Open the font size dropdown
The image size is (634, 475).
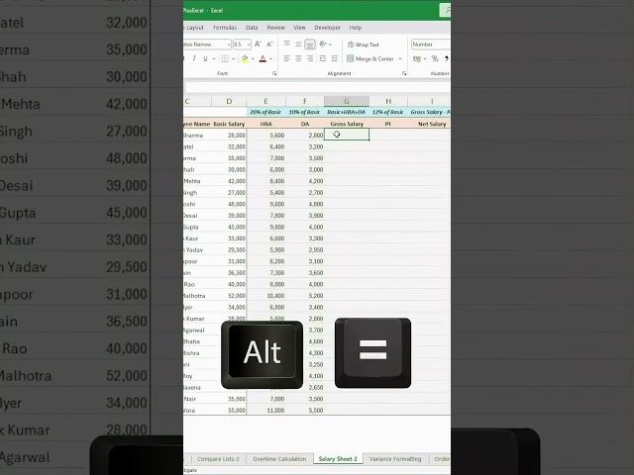(249, 45)
